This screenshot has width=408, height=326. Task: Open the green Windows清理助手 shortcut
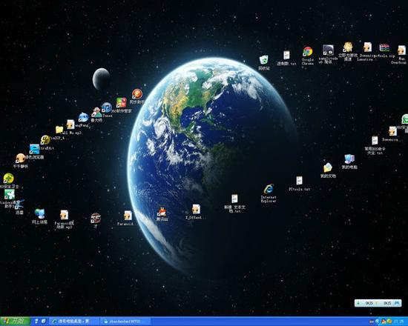pyautogui.click(x=10, y=194)
